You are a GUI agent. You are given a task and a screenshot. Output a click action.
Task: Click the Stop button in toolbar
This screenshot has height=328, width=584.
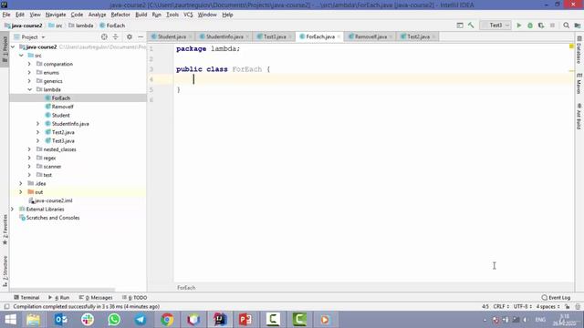(x=552, y=26)
